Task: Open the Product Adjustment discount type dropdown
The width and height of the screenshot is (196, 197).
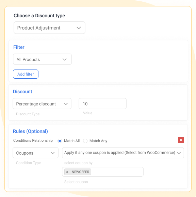Action: [49, 28]
